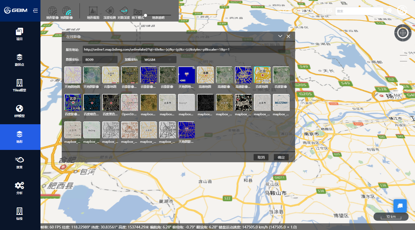Click the 取消 button

261,157
